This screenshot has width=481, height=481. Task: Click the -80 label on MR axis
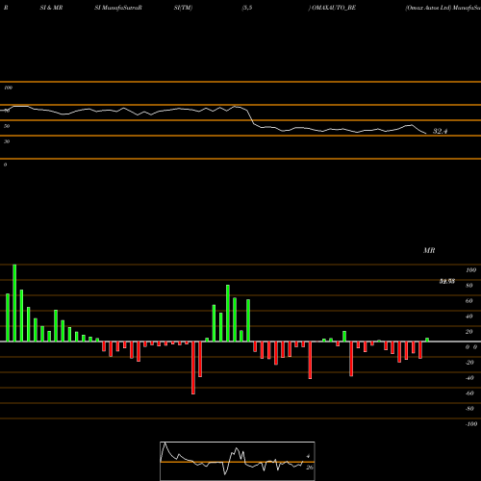(x=469, y=409)
